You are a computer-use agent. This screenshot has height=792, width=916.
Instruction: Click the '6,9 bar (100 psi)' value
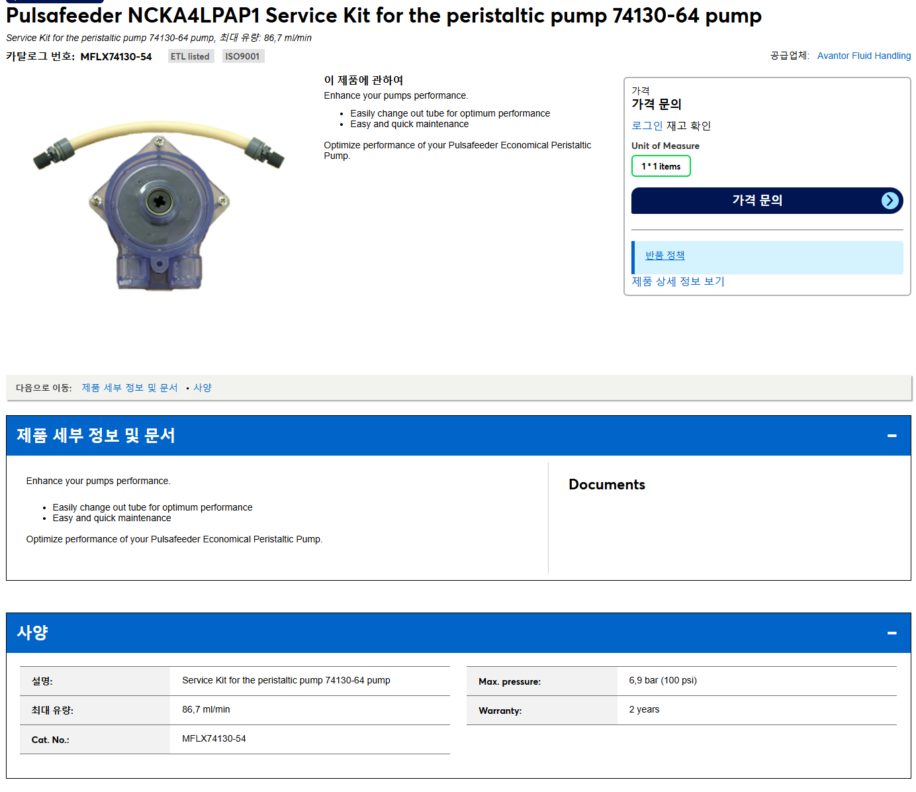[x=663, y=680]
